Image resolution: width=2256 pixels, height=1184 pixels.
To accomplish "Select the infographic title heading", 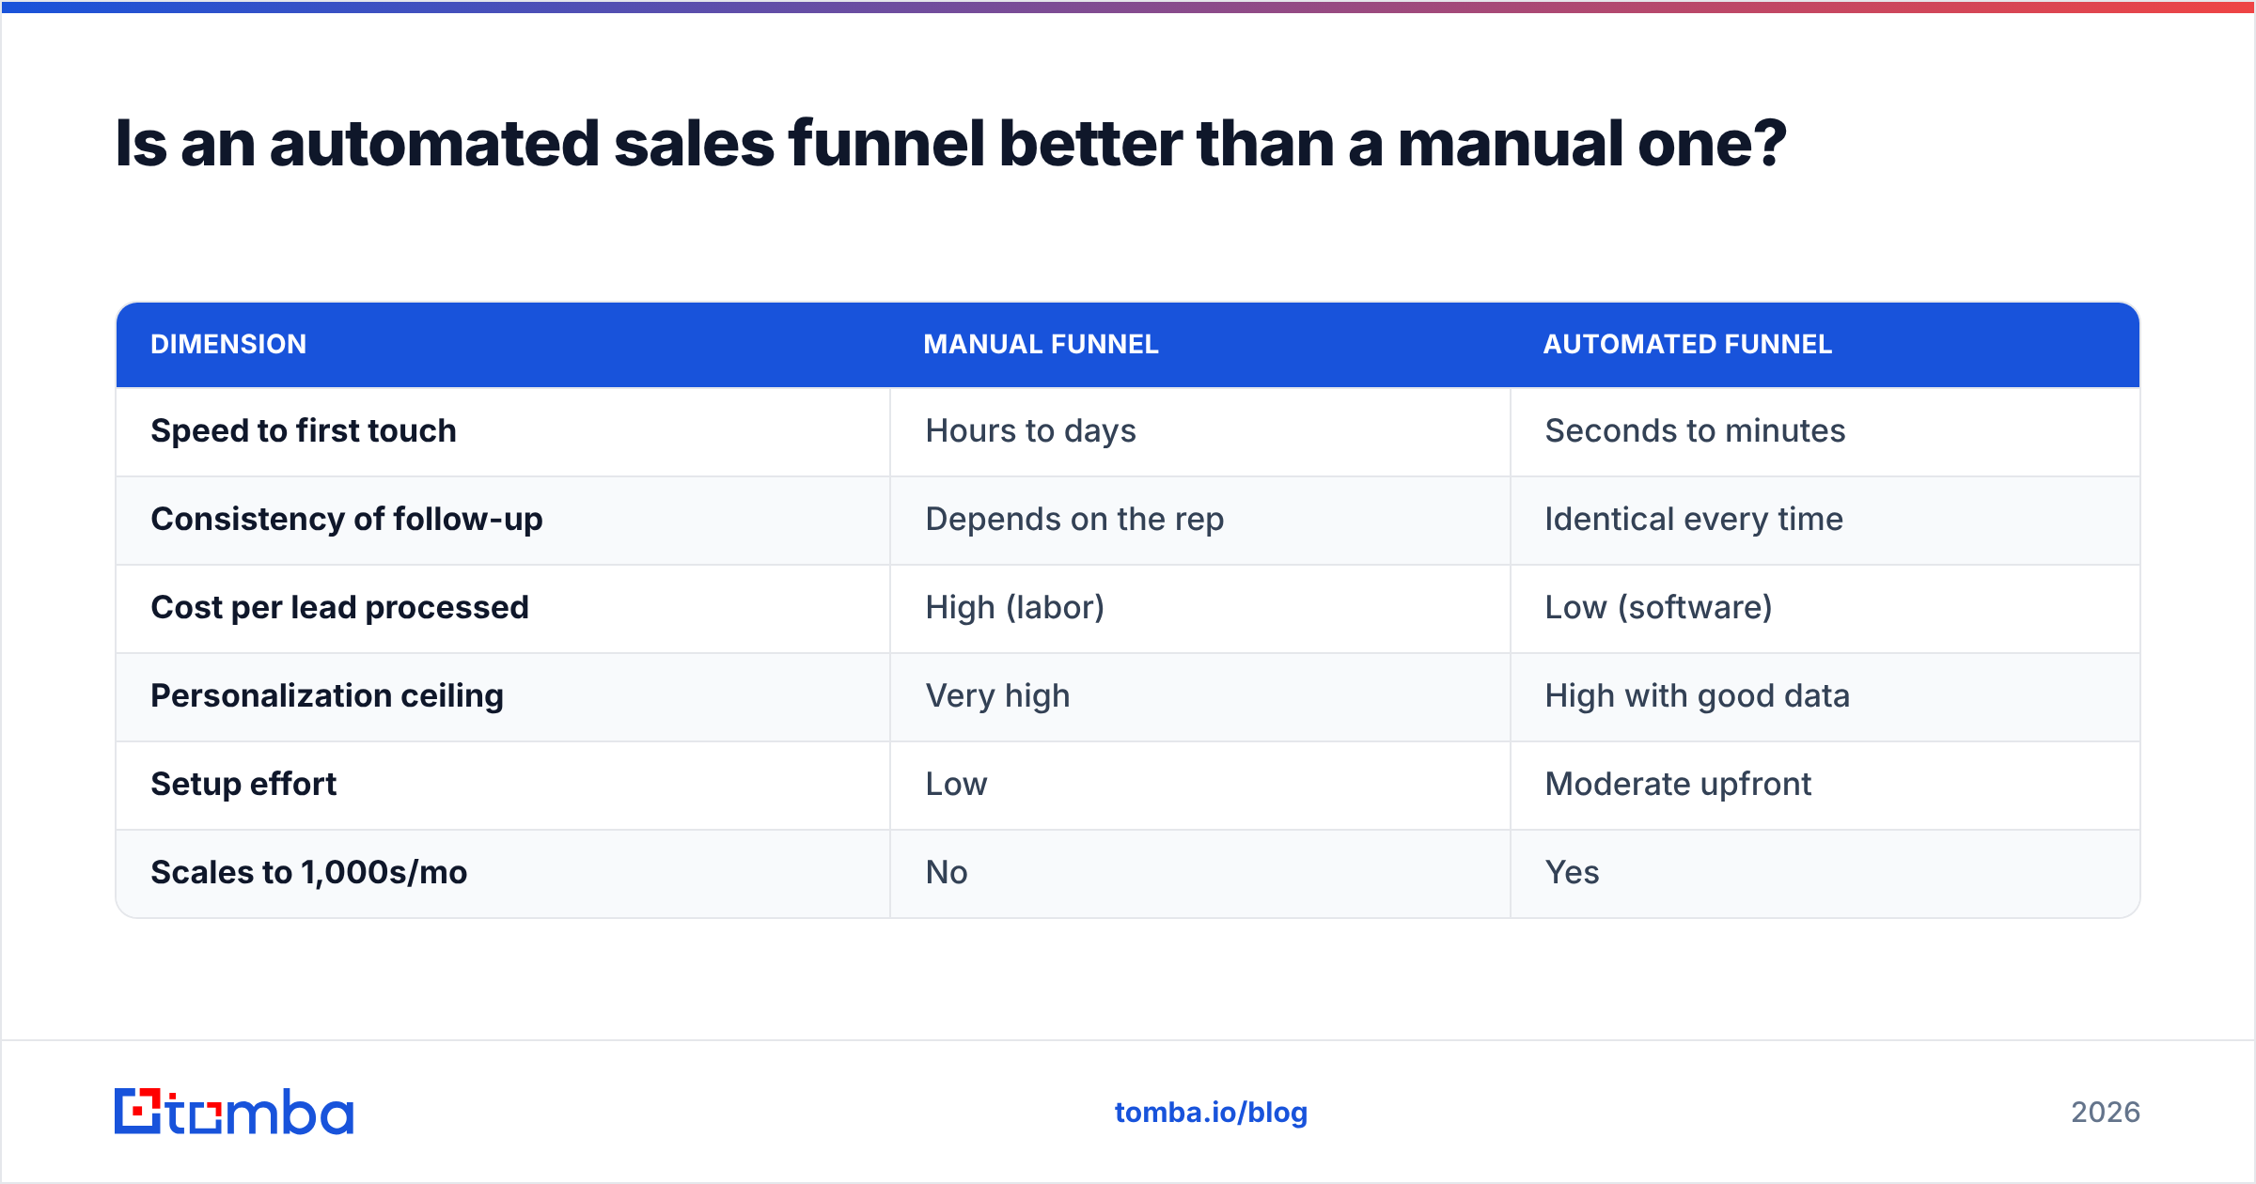I will (x=950, y=144).
